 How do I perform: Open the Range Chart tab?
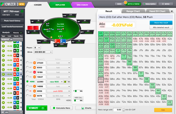133,11
